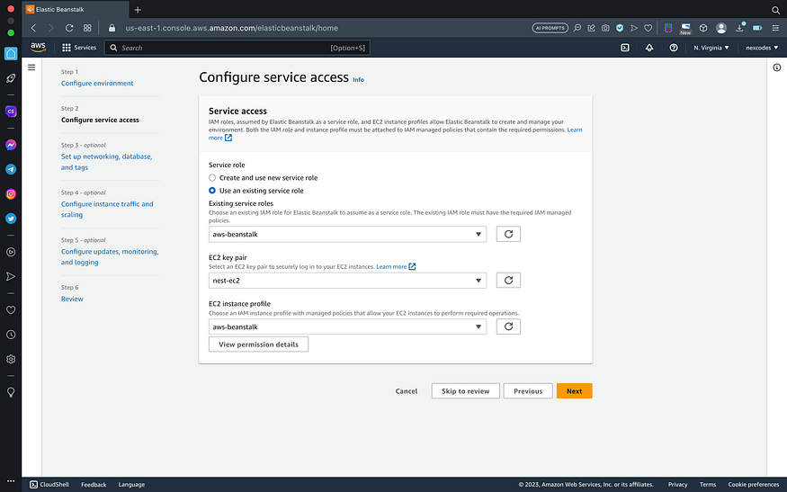
Task: Go to Step 1 Configure environment
Action: (97, 84)
